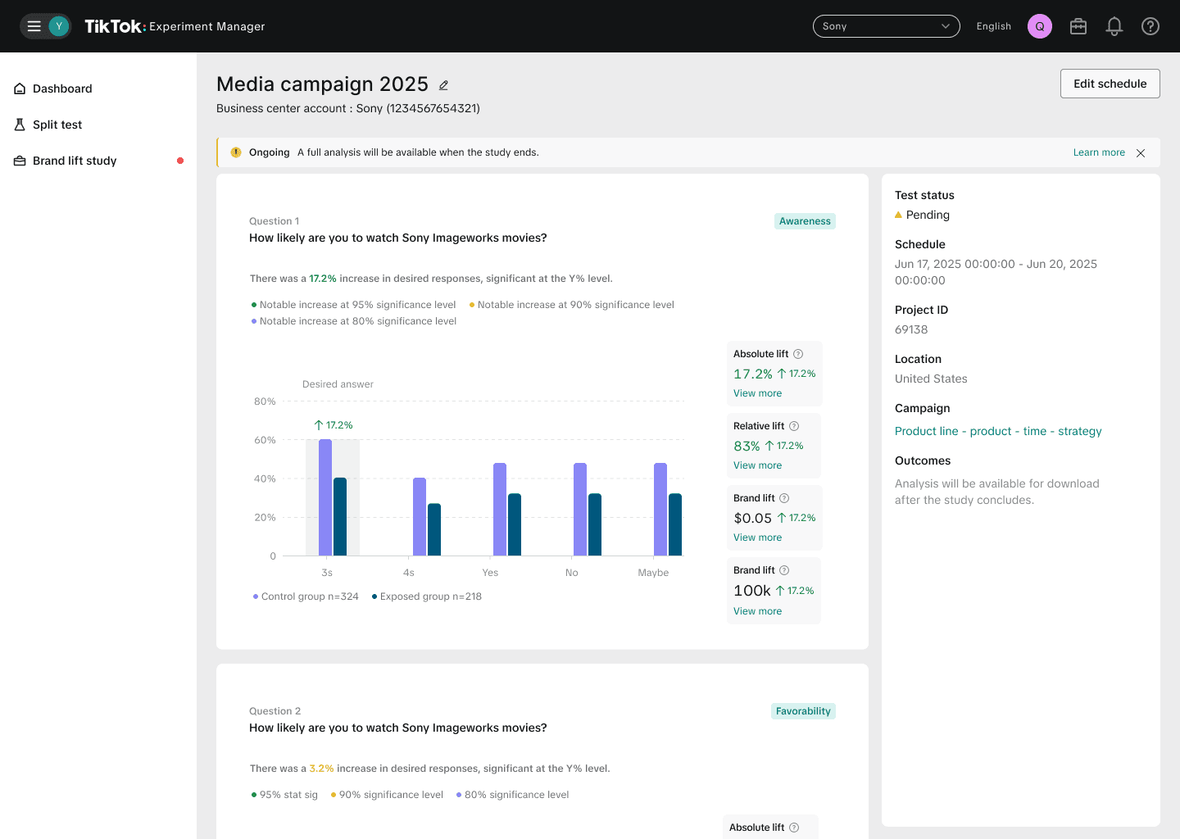Show Absolute lift info tooltip in Question 2
Image resolution: width=1180 pixels, height=839 pixels.
[794, 828]
